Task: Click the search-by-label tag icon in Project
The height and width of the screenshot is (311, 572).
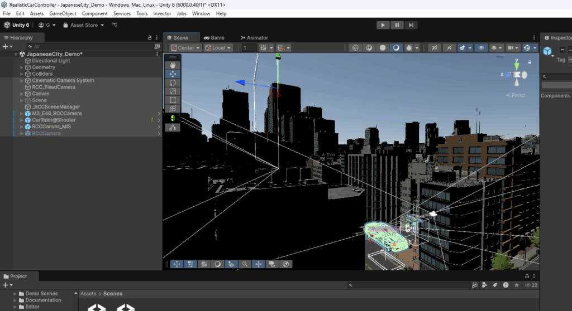Action: pos(495,285)
